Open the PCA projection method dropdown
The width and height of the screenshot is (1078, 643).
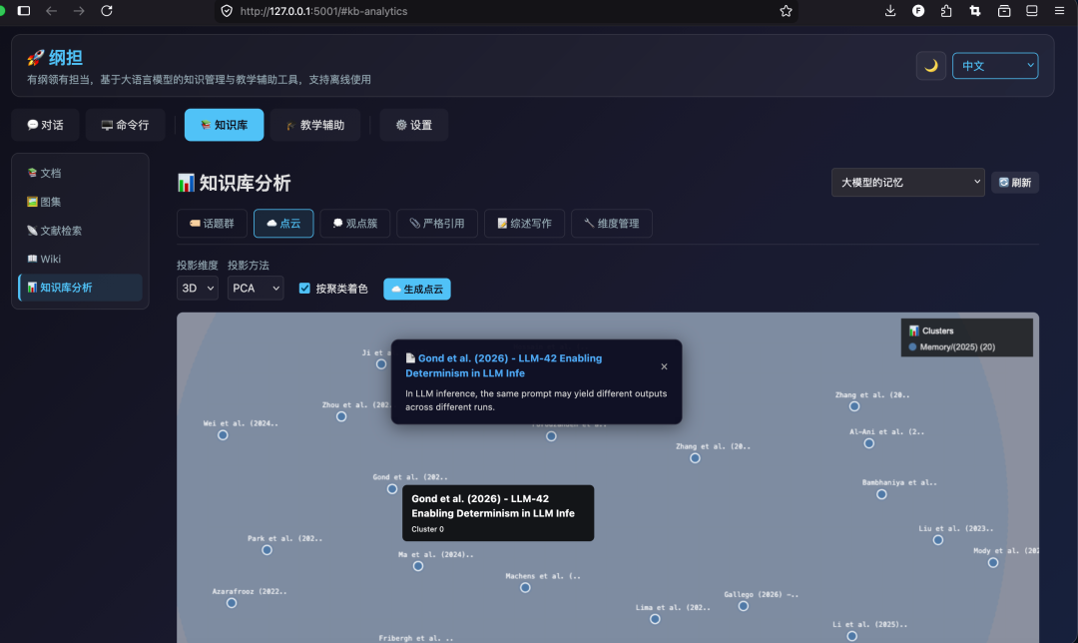click(x=256, y=289)
